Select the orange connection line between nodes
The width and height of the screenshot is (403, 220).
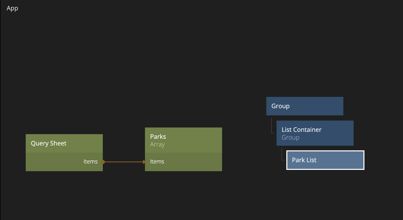point(123,162)
